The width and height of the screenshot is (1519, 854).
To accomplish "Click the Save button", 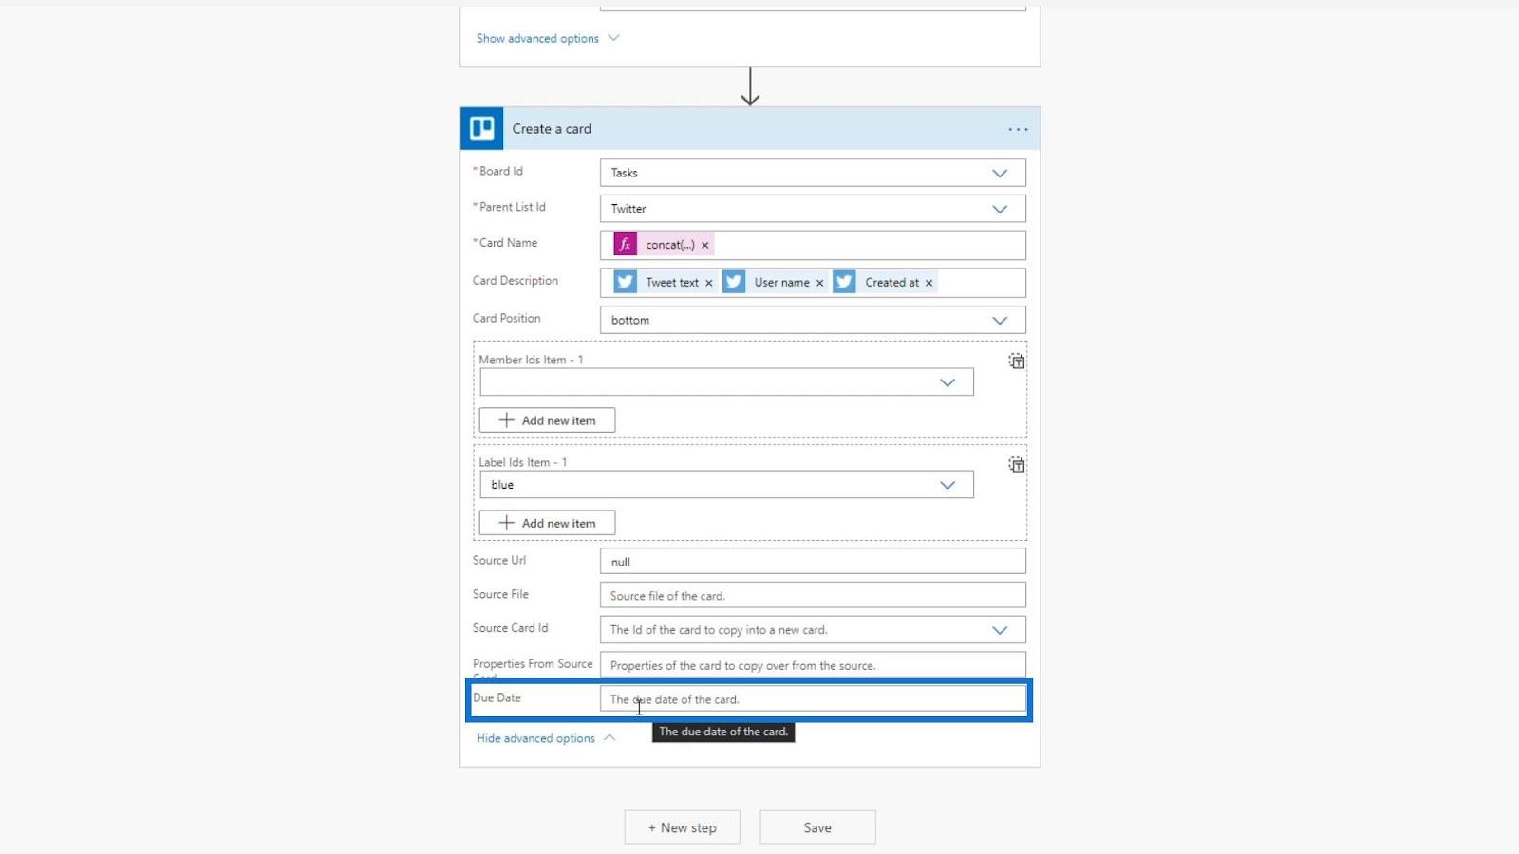I will coord(817,827).
